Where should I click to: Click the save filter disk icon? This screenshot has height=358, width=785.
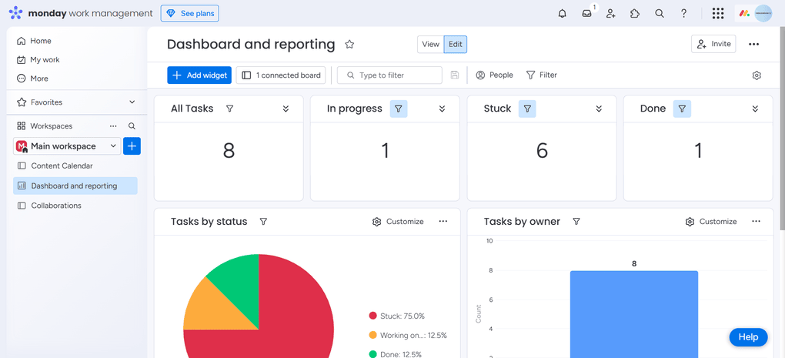[455, 75]
